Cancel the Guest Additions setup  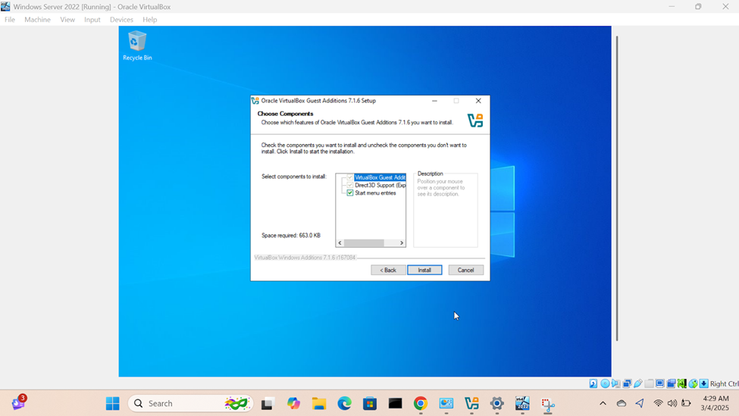[465, 270]
